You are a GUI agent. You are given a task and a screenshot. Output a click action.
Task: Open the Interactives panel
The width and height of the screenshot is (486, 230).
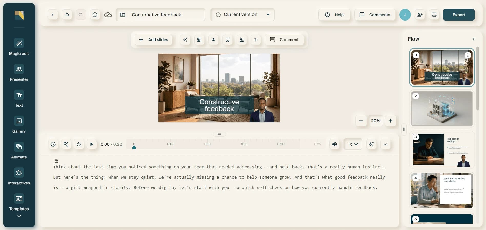pos(19,176)
